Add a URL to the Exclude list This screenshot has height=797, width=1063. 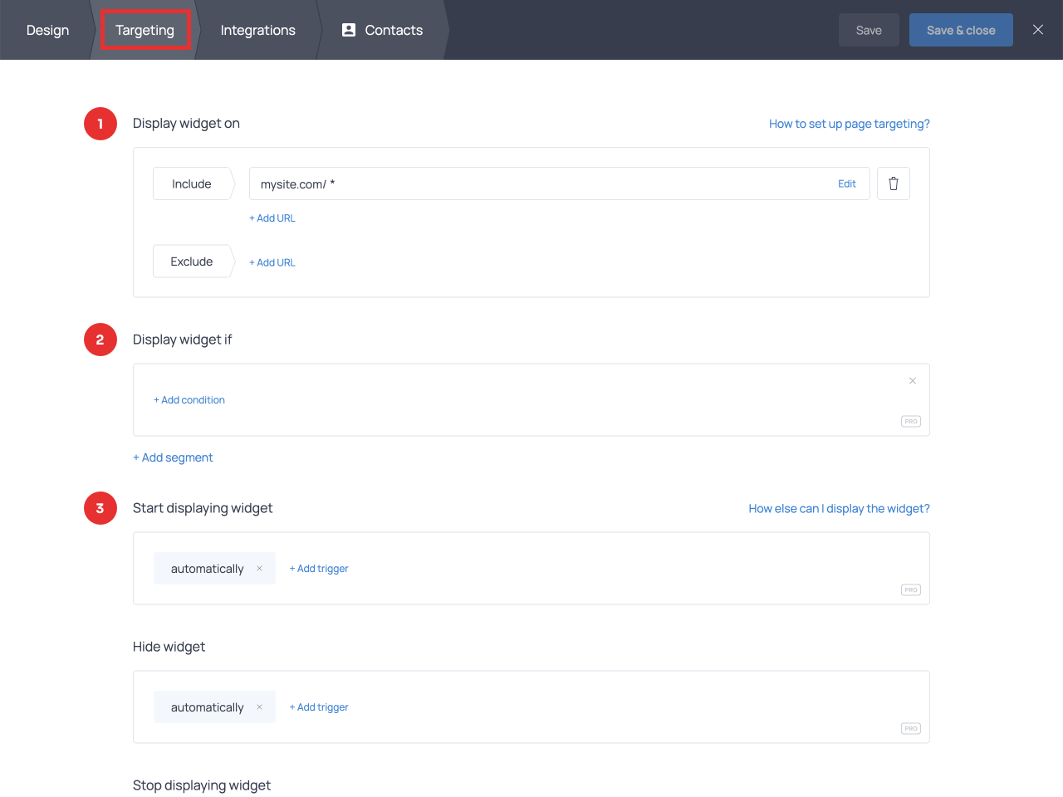pos(272,262)
